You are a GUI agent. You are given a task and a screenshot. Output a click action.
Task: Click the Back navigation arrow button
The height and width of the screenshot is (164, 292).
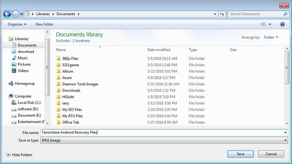[7, 14]
